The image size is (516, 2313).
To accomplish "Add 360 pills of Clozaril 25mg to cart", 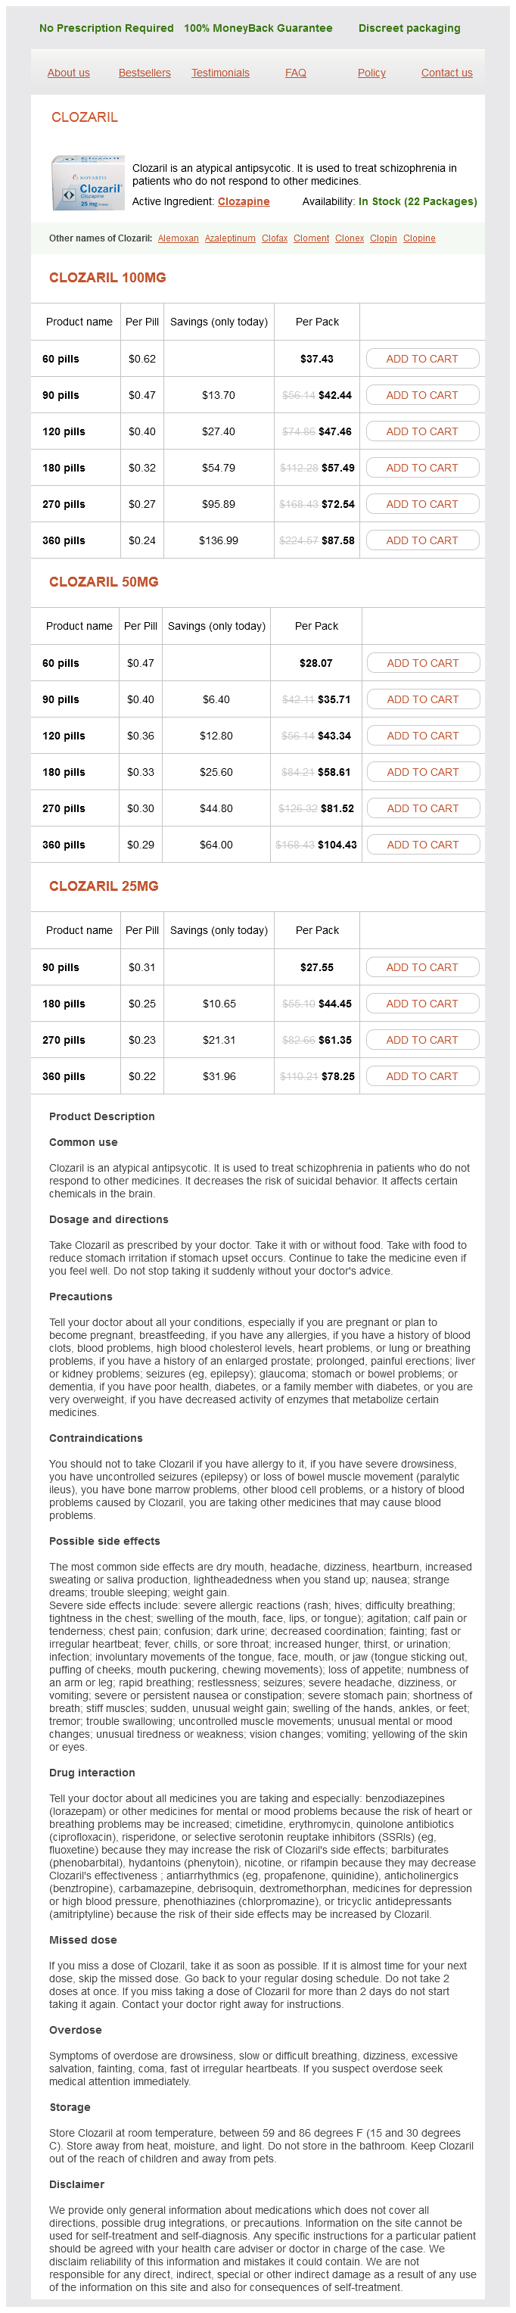I will (421, 1076).
